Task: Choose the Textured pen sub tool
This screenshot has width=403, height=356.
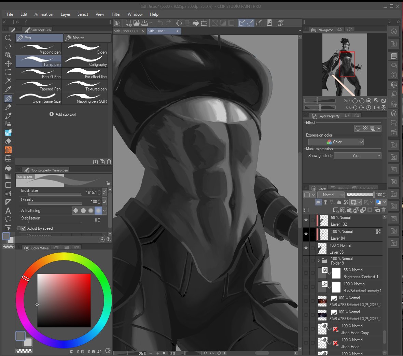Action: 85,86
